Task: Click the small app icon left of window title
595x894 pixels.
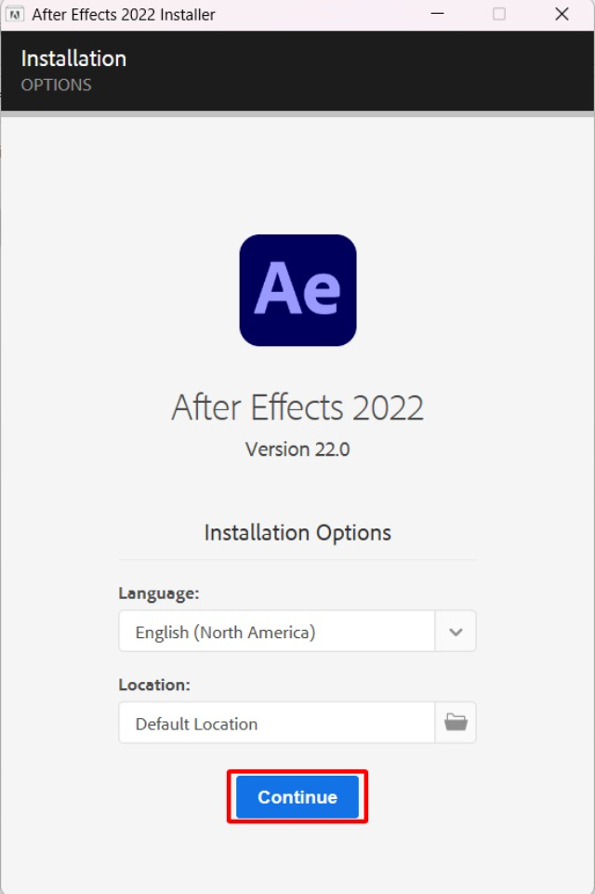Action: [x=13, y=14]
